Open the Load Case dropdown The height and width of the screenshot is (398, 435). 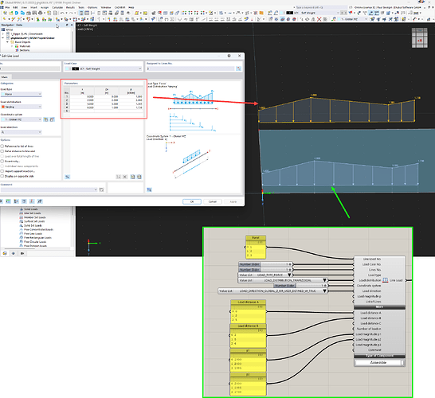tap(104, 68)
